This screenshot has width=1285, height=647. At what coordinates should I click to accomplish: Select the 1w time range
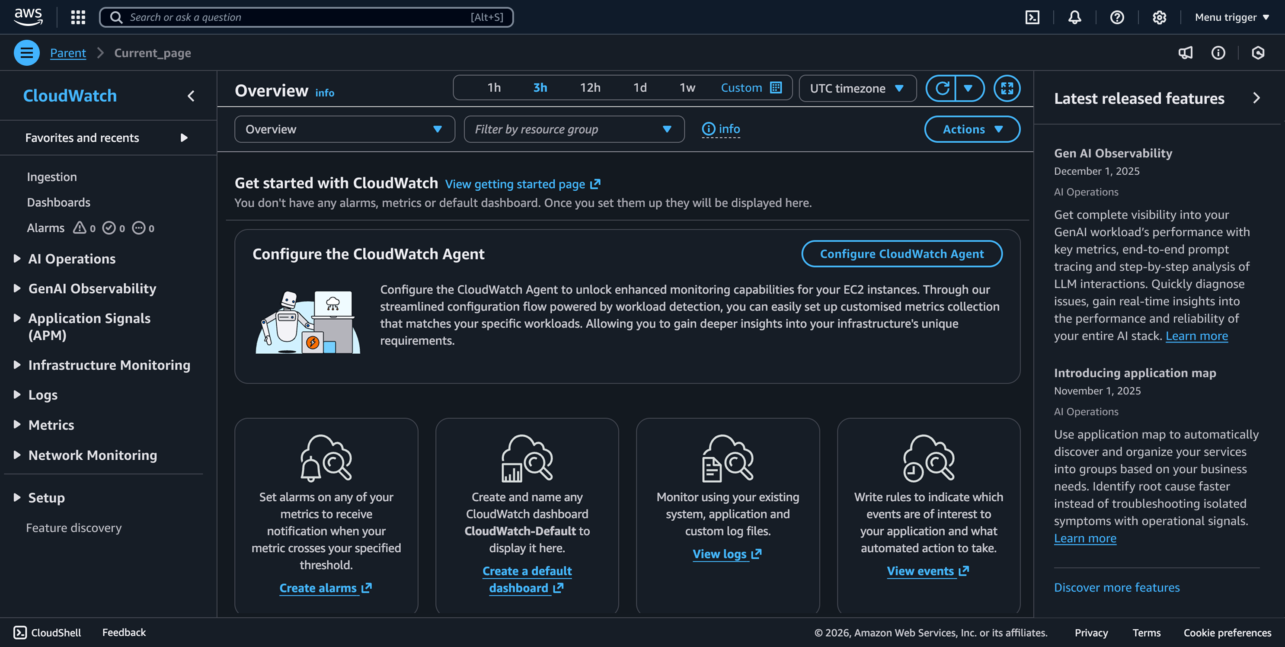[x=687, y=88]
